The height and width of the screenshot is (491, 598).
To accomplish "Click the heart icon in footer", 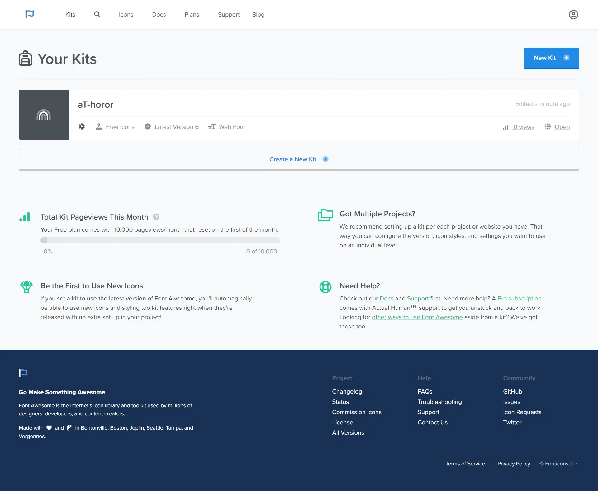I will click(49, 428).
